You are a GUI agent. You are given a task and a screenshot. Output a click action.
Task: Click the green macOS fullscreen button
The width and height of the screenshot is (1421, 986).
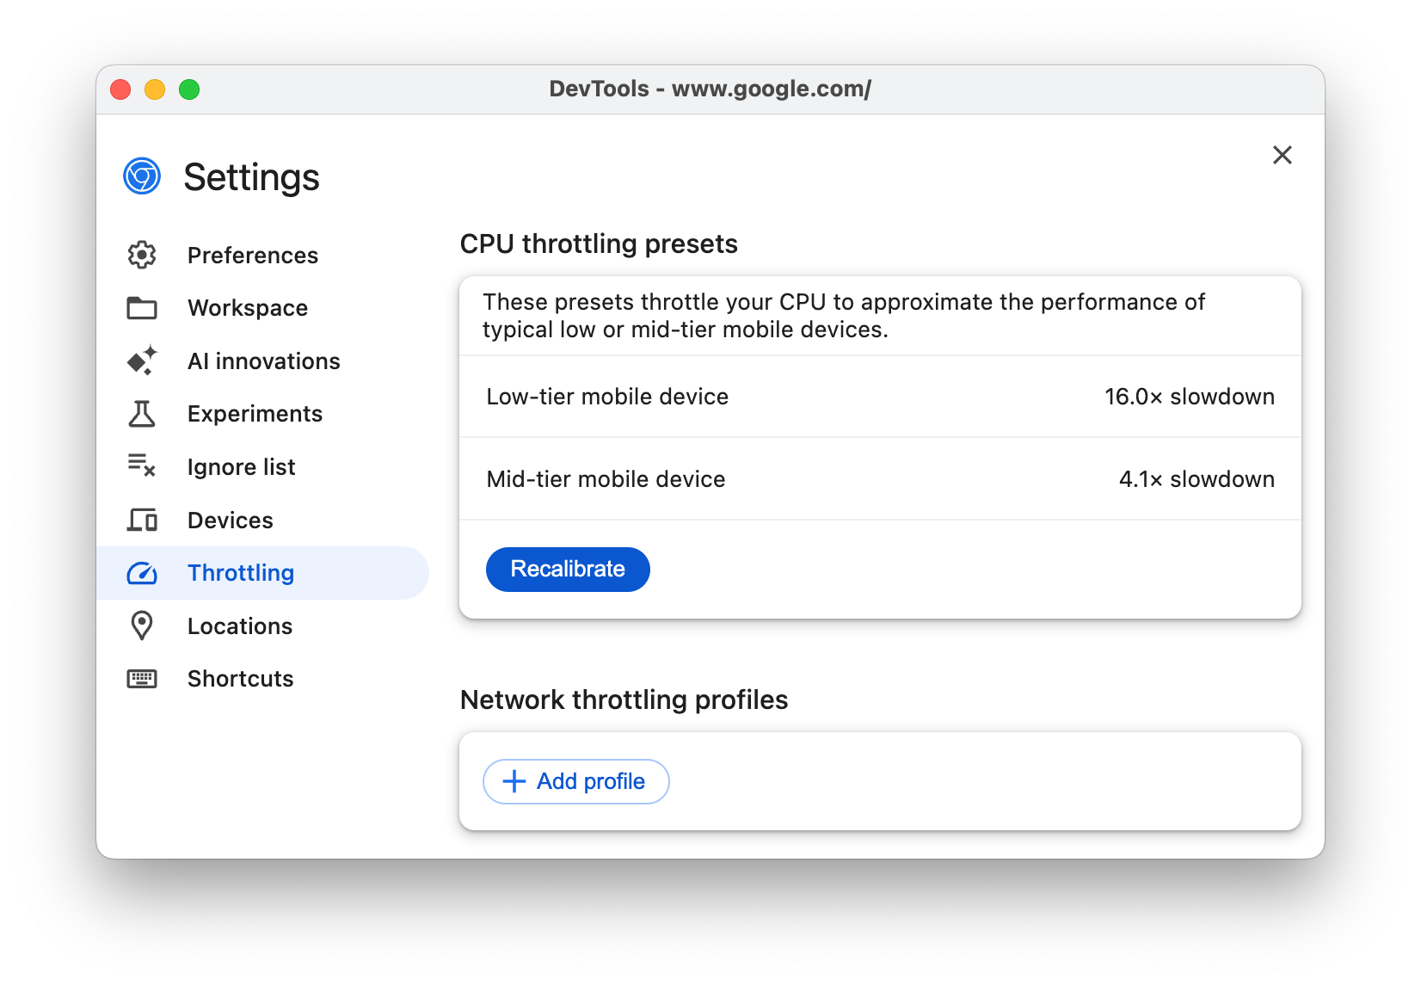pos(189,89)
